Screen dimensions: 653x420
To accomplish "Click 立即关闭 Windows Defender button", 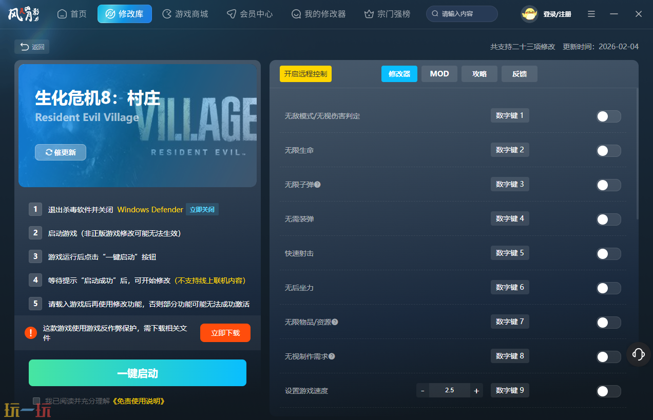I will 202,209.
